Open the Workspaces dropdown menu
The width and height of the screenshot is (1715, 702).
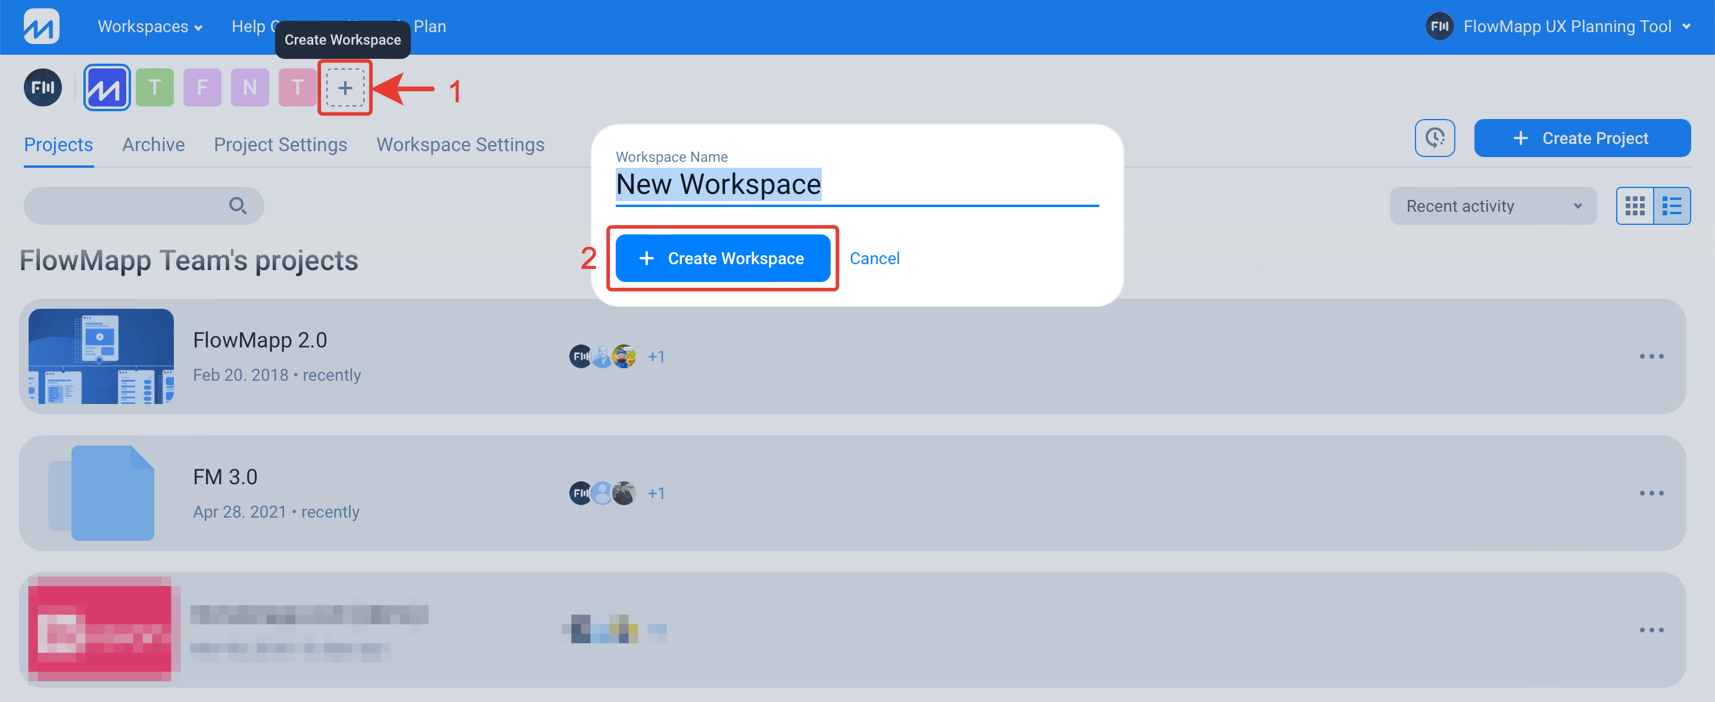pos(150,27)
